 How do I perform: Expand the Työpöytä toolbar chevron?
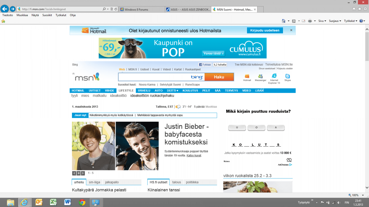[x=312, y=200]
